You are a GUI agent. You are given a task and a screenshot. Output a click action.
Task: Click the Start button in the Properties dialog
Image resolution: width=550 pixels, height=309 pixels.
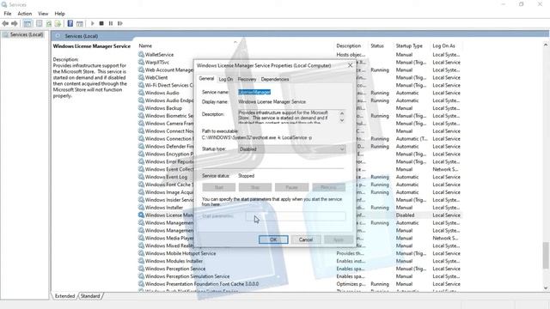pos(219,187)
